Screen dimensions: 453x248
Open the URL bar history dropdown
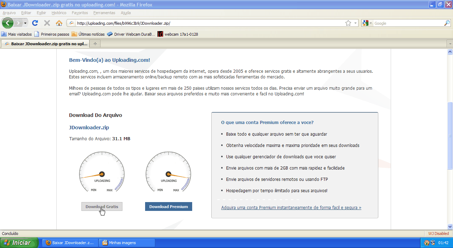pos(355,23)
